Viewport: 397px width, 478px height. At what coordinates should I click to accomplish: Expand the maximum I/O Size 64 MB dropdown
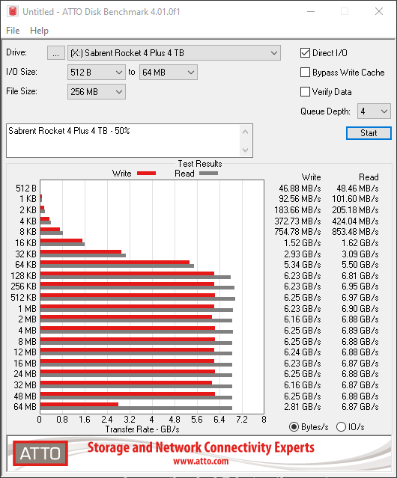tap(169, 73)
